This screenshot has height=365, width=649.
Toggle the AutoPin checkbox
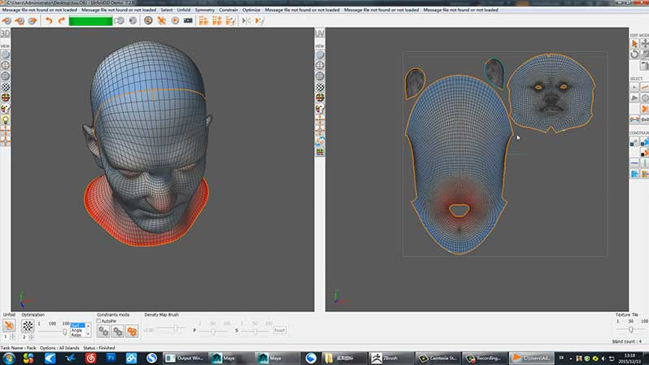[99, 321]
